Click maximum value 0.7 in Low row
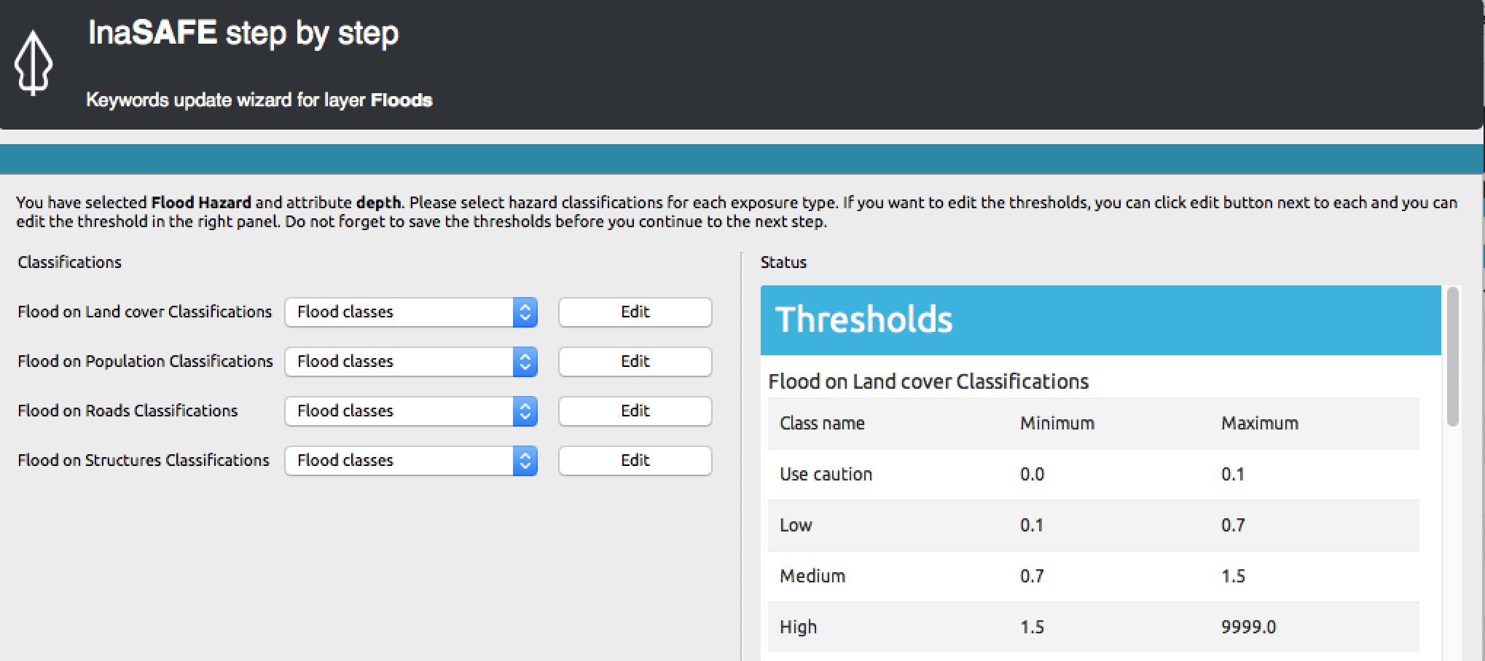The image size is (1485, 661). [x=1233, y=525]
